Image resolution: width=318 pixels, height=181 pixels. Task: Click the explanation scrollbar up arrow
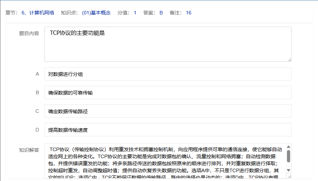pyautogui.click(x=288, y=147)
